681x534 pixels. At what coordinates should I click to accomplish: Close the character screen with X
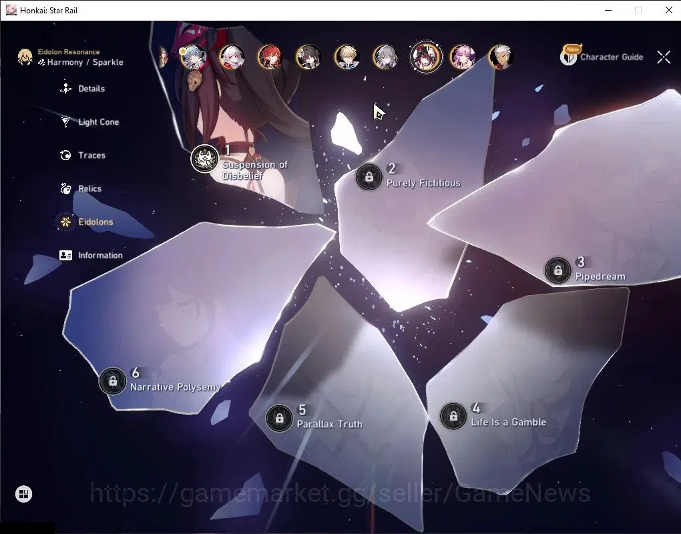pos(664,57)
